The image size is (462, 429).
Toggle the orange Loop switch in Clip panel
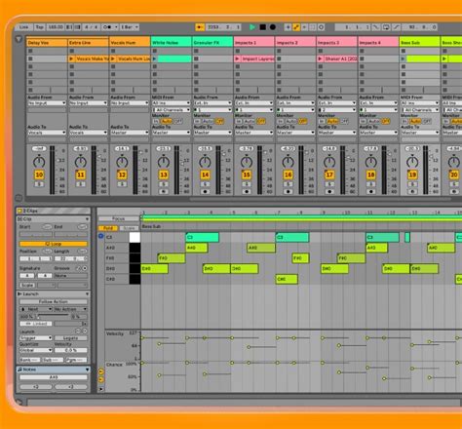pyautogui.click(x=54, y=244)
